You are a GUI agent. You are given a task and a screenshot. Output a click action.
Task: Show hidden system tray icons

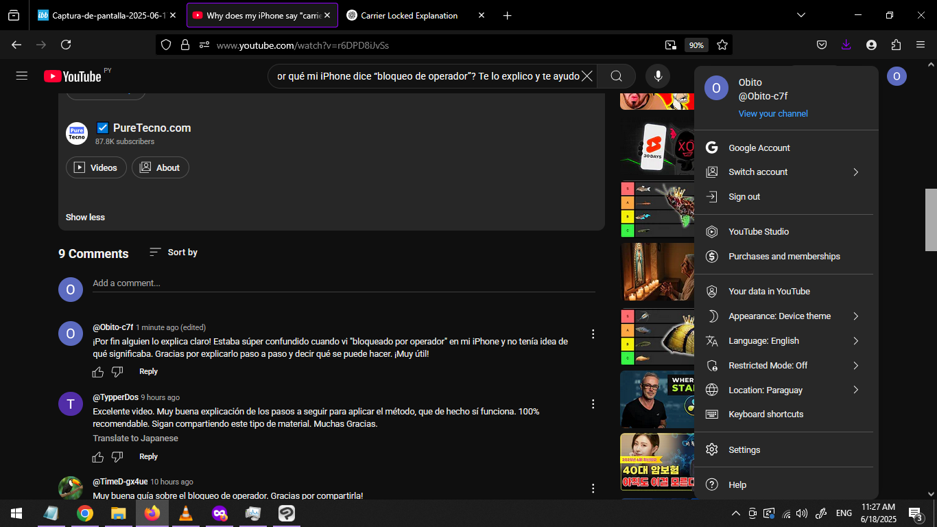pos(735,513)
